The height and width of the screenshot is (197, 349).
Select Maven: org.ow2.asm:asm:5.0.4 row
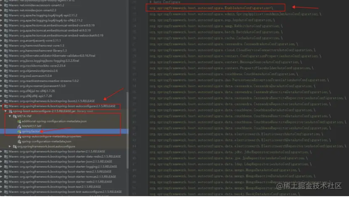[30, 76]
